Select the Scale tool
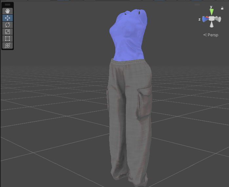 tap(8, 32)
